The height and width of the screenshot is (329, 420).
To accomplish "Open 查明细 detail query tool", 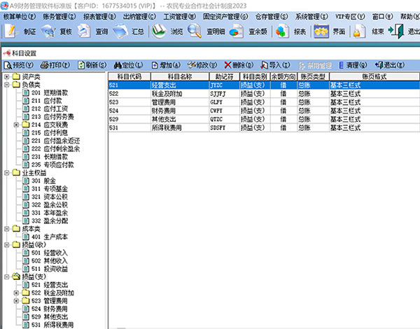I will coord(206,31).
